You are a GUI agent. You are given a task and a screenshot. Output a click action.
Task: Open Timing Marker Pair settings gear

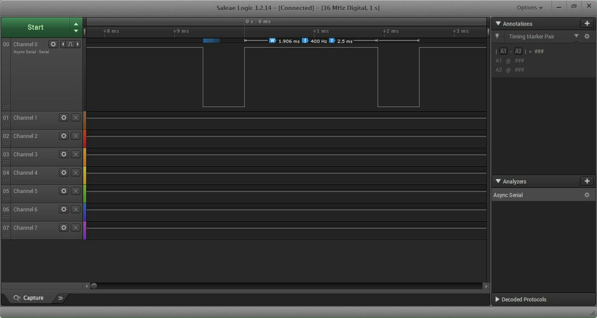pos(587,36)
